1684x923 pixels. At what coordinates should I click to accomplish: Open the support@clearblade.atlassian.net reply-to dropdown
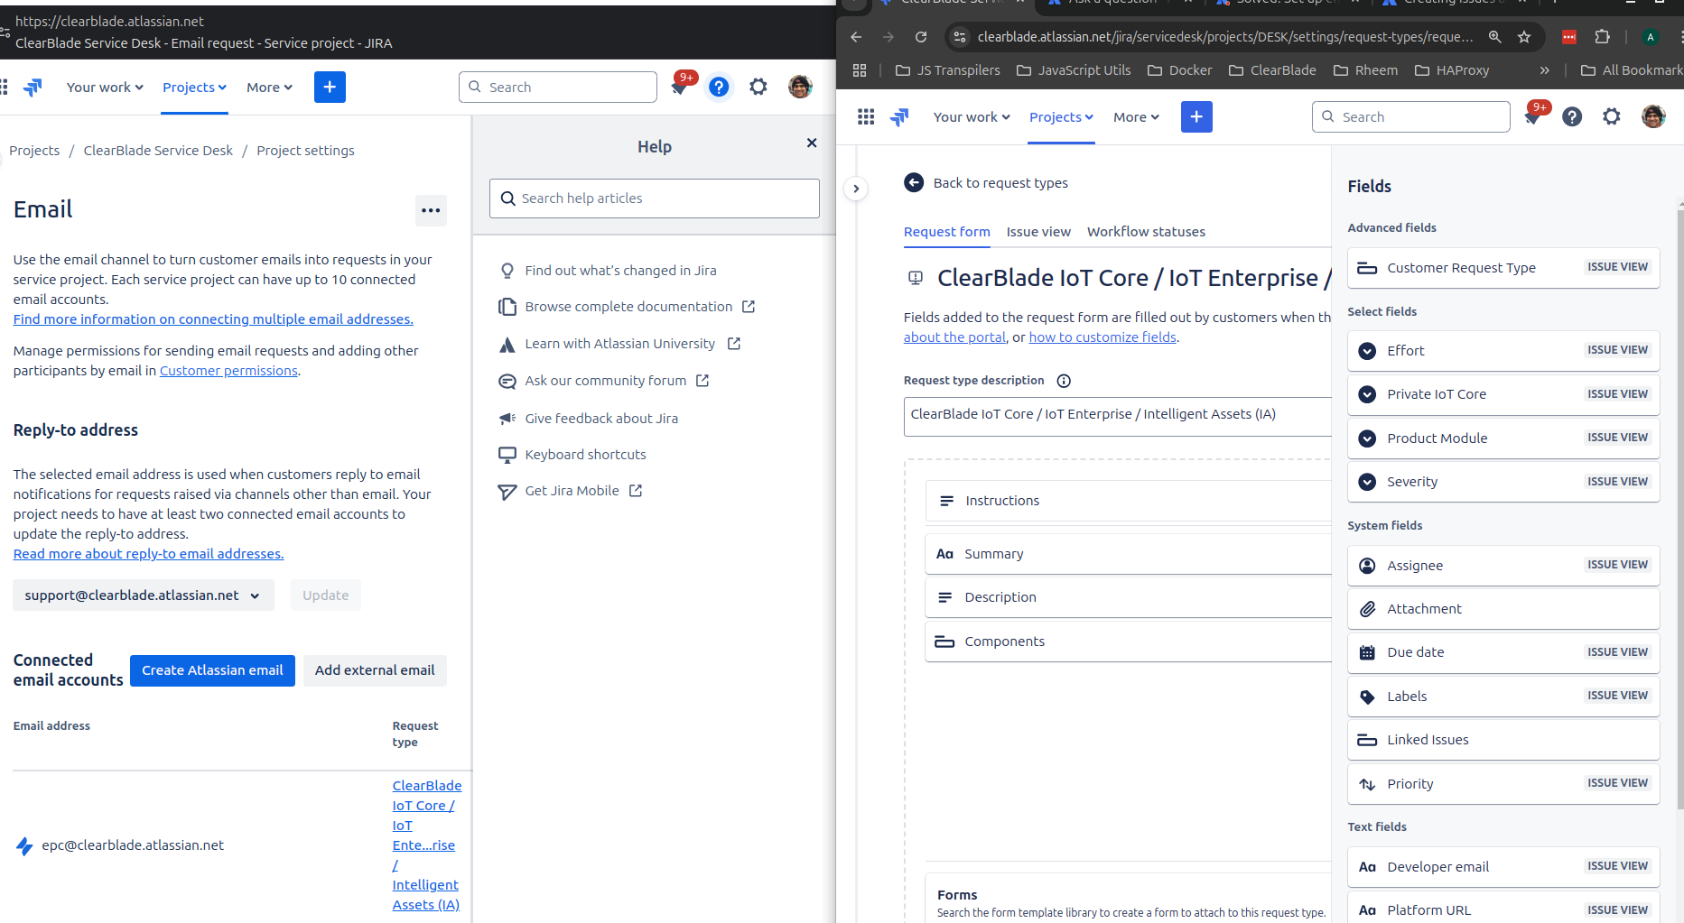(144, 595)
